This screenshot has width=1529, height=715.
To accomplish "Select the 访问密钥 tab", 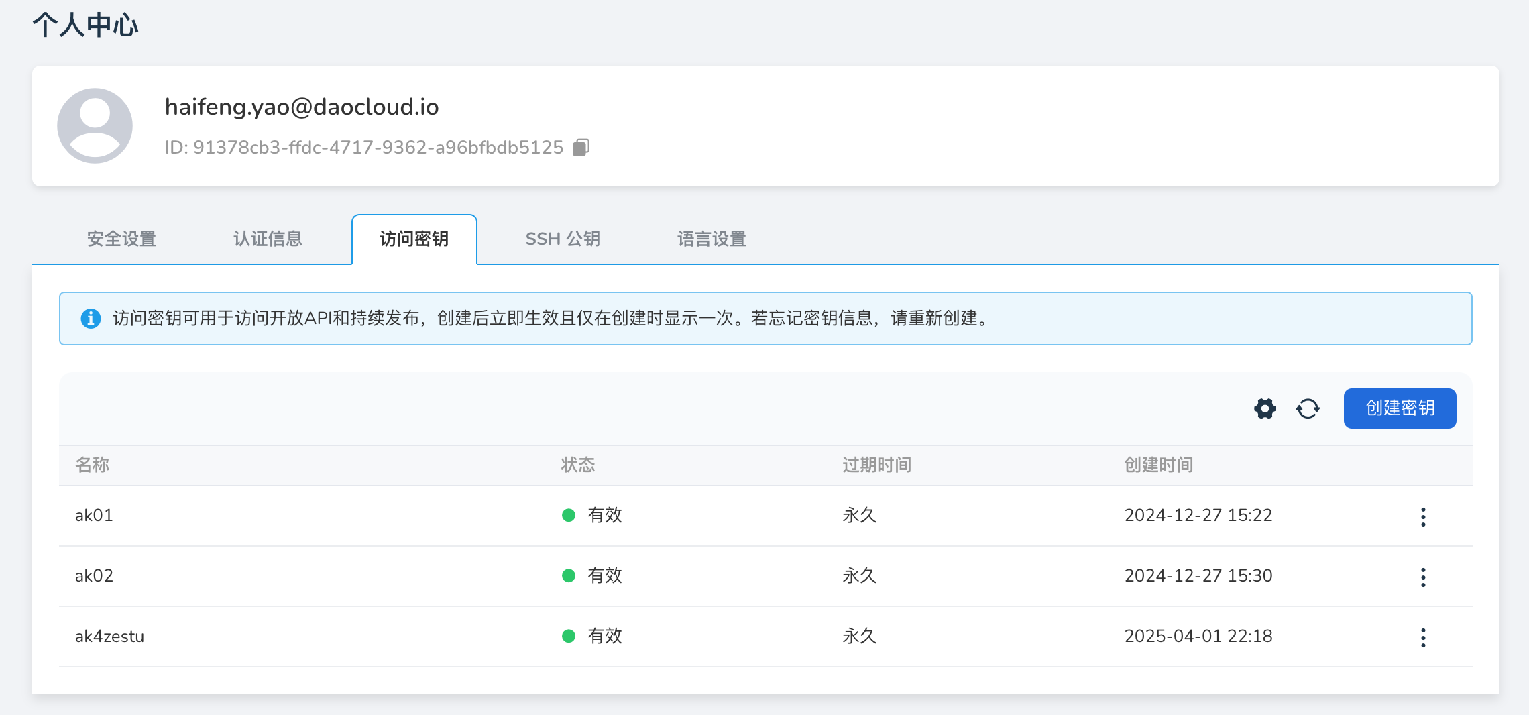I will (414, 239).
